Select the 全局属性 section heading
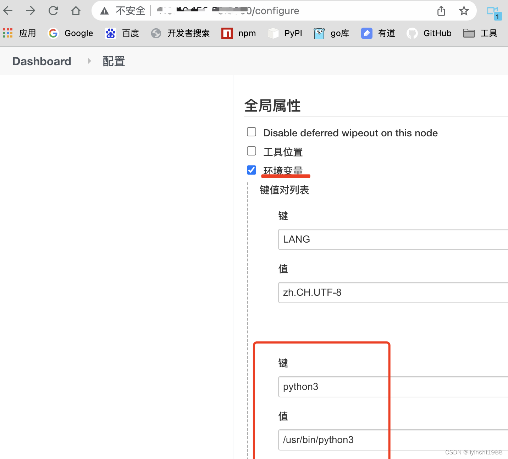Image resolution: width=508 pixels, height=459 pixels. coord(272,106)
